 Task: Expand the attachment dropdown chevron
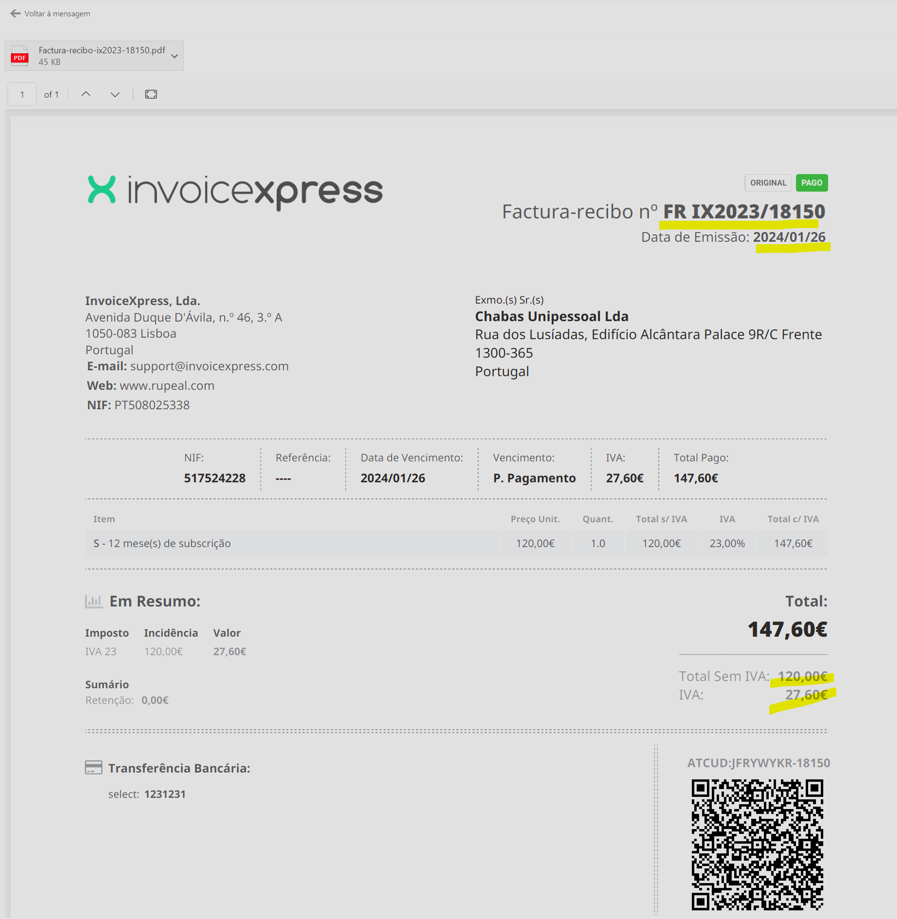tap(174, 56)
